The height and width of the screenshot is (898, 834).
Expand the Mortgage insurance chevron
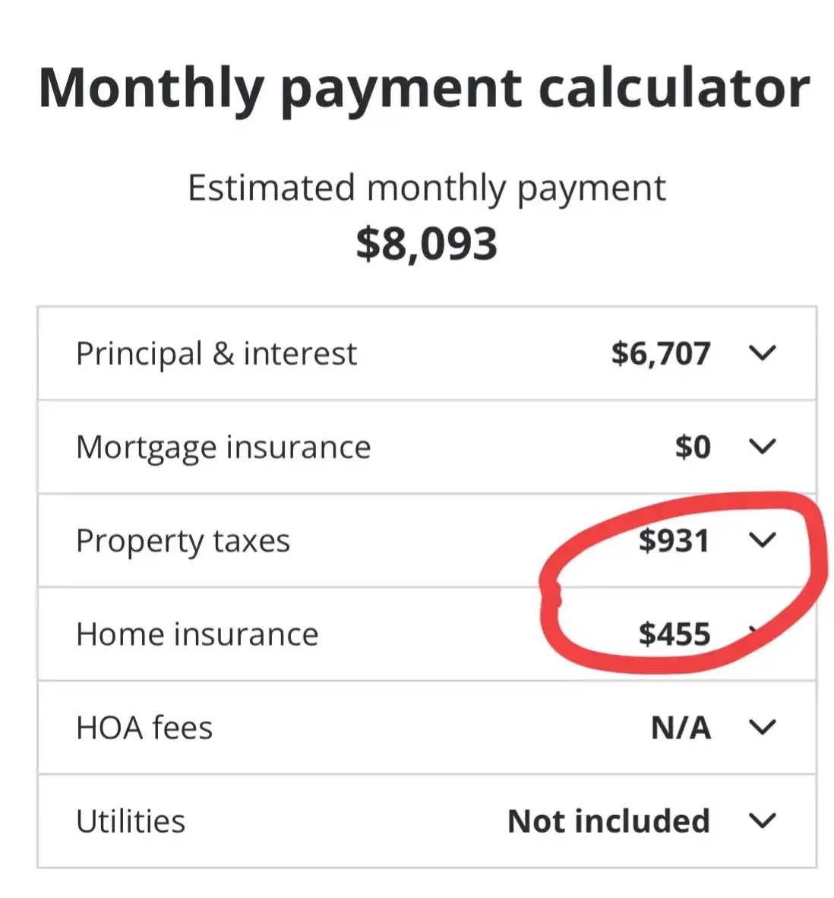[x=762, y=447]
